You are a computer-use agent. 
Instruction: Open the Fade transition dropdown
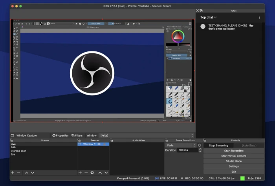click(181, 145)
